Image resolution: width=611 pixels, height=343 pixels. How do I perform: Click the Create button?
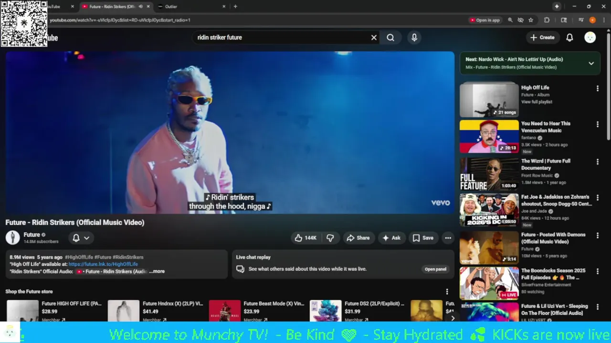point(542,38)
